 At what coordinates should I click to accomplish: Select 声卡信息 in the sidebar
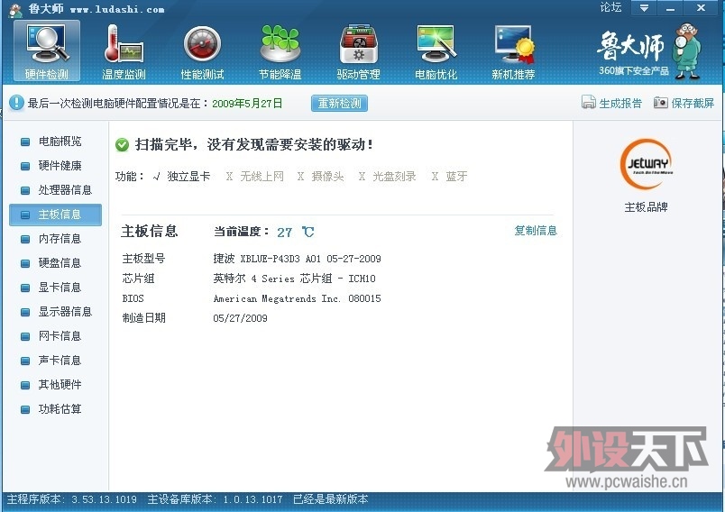(x=56, y=361)
